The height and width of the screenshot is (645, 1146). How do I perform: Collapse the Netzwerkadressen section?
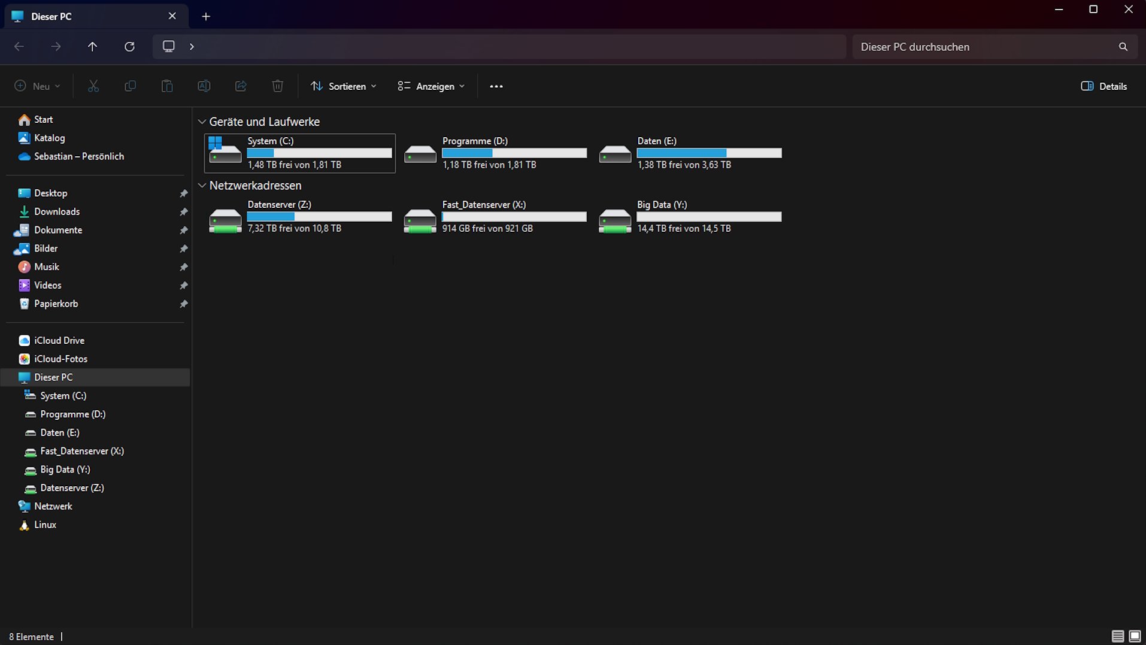pos(202,186)
